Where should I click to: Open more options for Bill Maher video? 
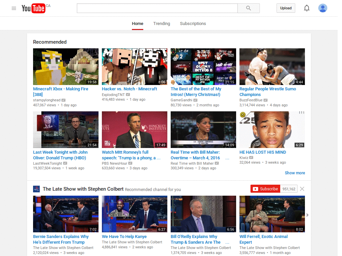point(227,158)
